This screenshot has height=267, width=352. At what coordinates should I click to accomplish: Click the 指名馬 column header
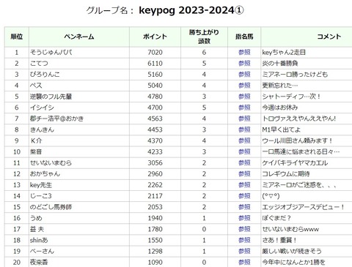click(x=244, y=37)
